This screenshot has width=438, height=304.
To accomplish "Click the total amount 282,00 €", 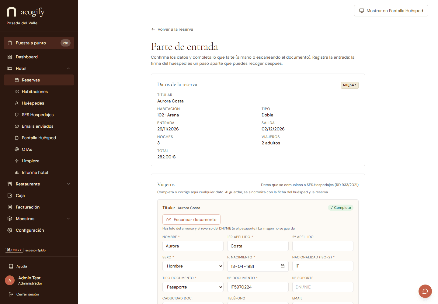I will (x=166, y=157).
